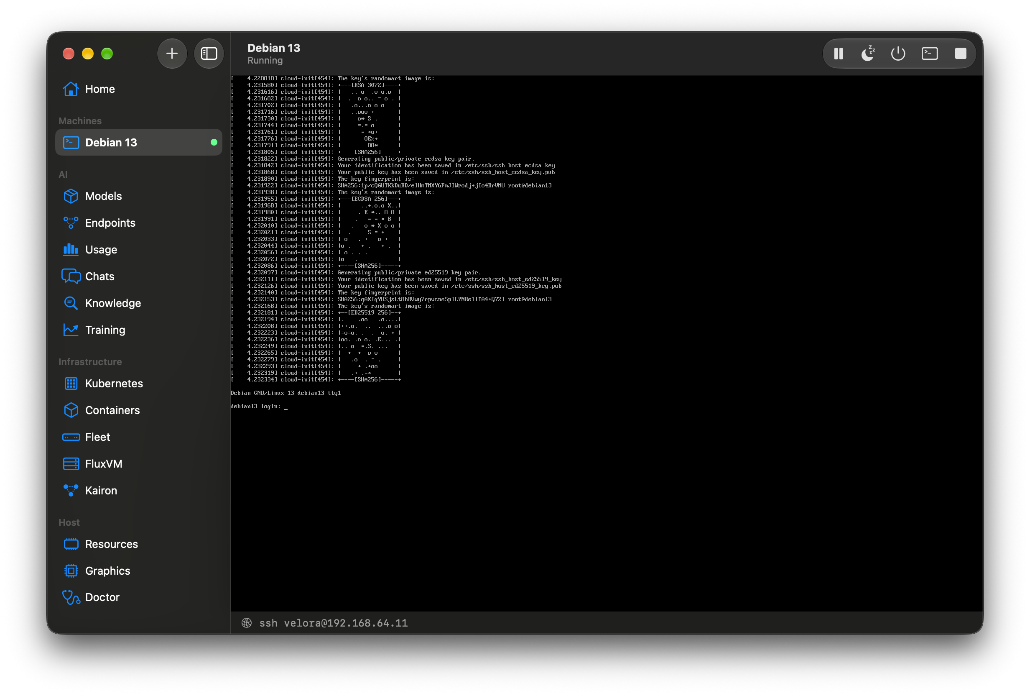Open the Usage page
This screenshot has width=1030, height=696.
tap(139, 250)
